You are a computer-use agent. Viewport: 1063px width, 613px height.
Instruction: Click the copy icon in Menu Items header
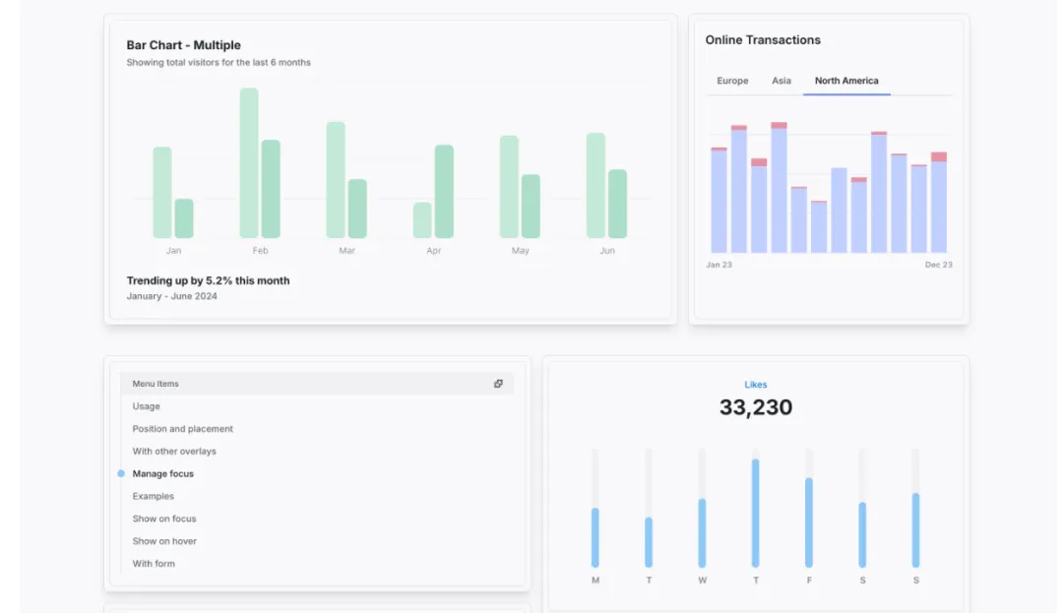[498, 384]
